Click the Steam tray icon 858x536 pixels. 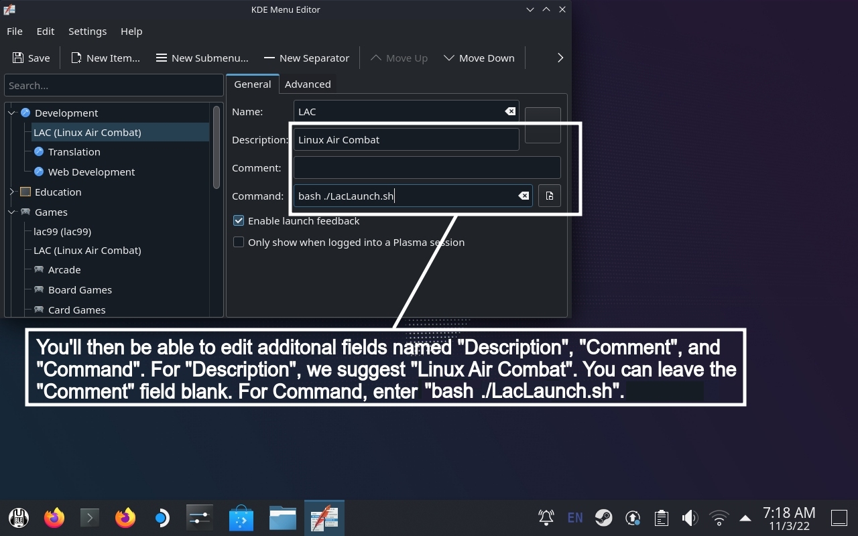click(x=603, y=517)
